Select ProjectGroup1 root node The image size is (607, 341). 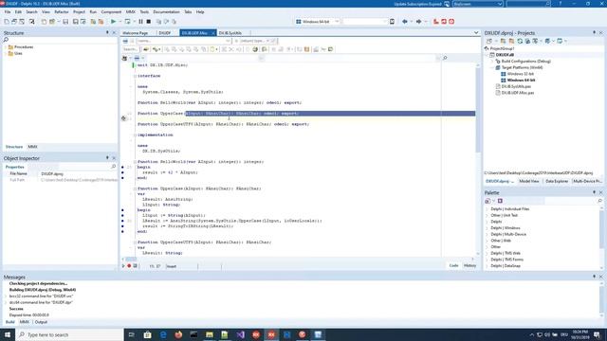[x=502, y=48]
